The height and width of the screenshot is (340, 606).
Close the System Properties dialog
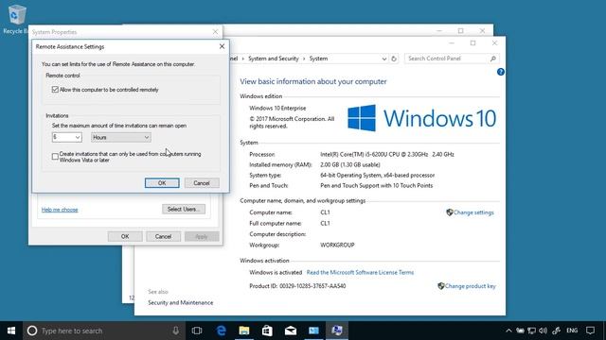215,32
